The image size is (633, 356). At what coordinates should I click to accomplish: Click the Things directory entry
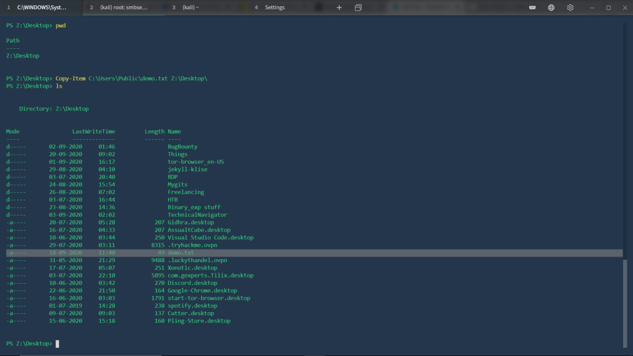[177, 154]
